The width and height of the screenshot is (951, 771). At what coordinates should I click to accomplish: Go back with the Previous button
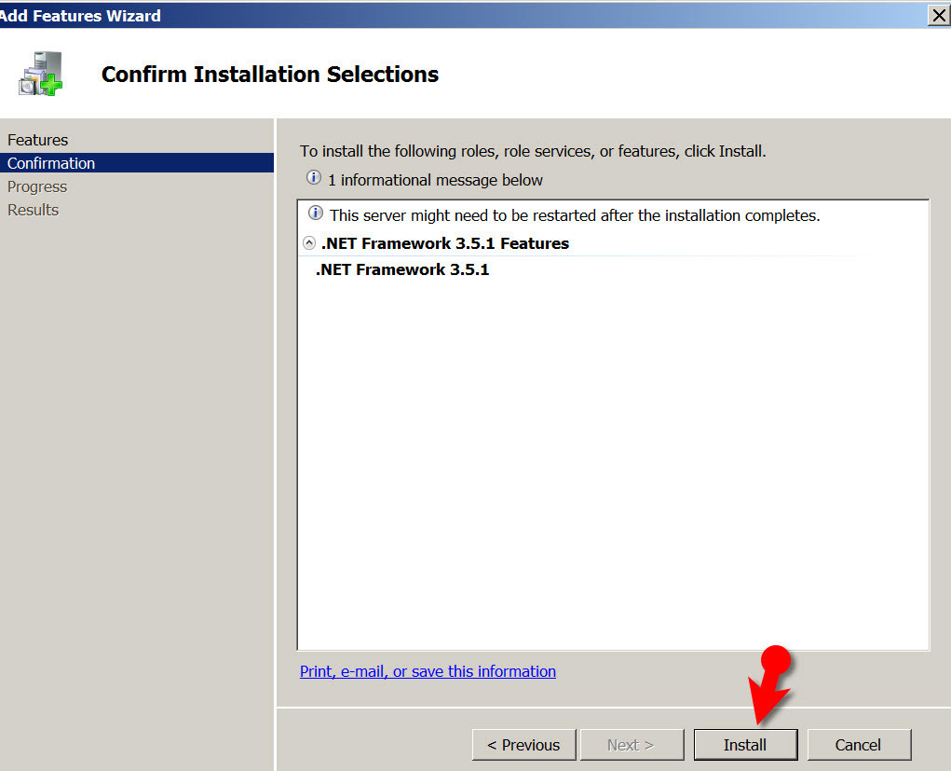(x=524, y=744)
